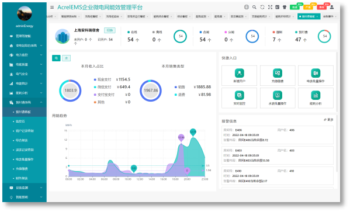Open 实时监控 quick entry icon

pyautogui.click(x=240, y=95)
